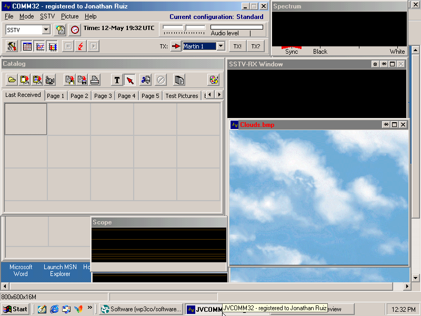This screenshot has width=421, height=316.
Task: Switch to the Test Pictures tab
Action: [182, 96]
